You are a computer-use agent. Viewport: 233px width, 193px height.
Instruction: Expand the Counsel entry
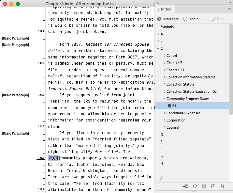pos(164,127)
